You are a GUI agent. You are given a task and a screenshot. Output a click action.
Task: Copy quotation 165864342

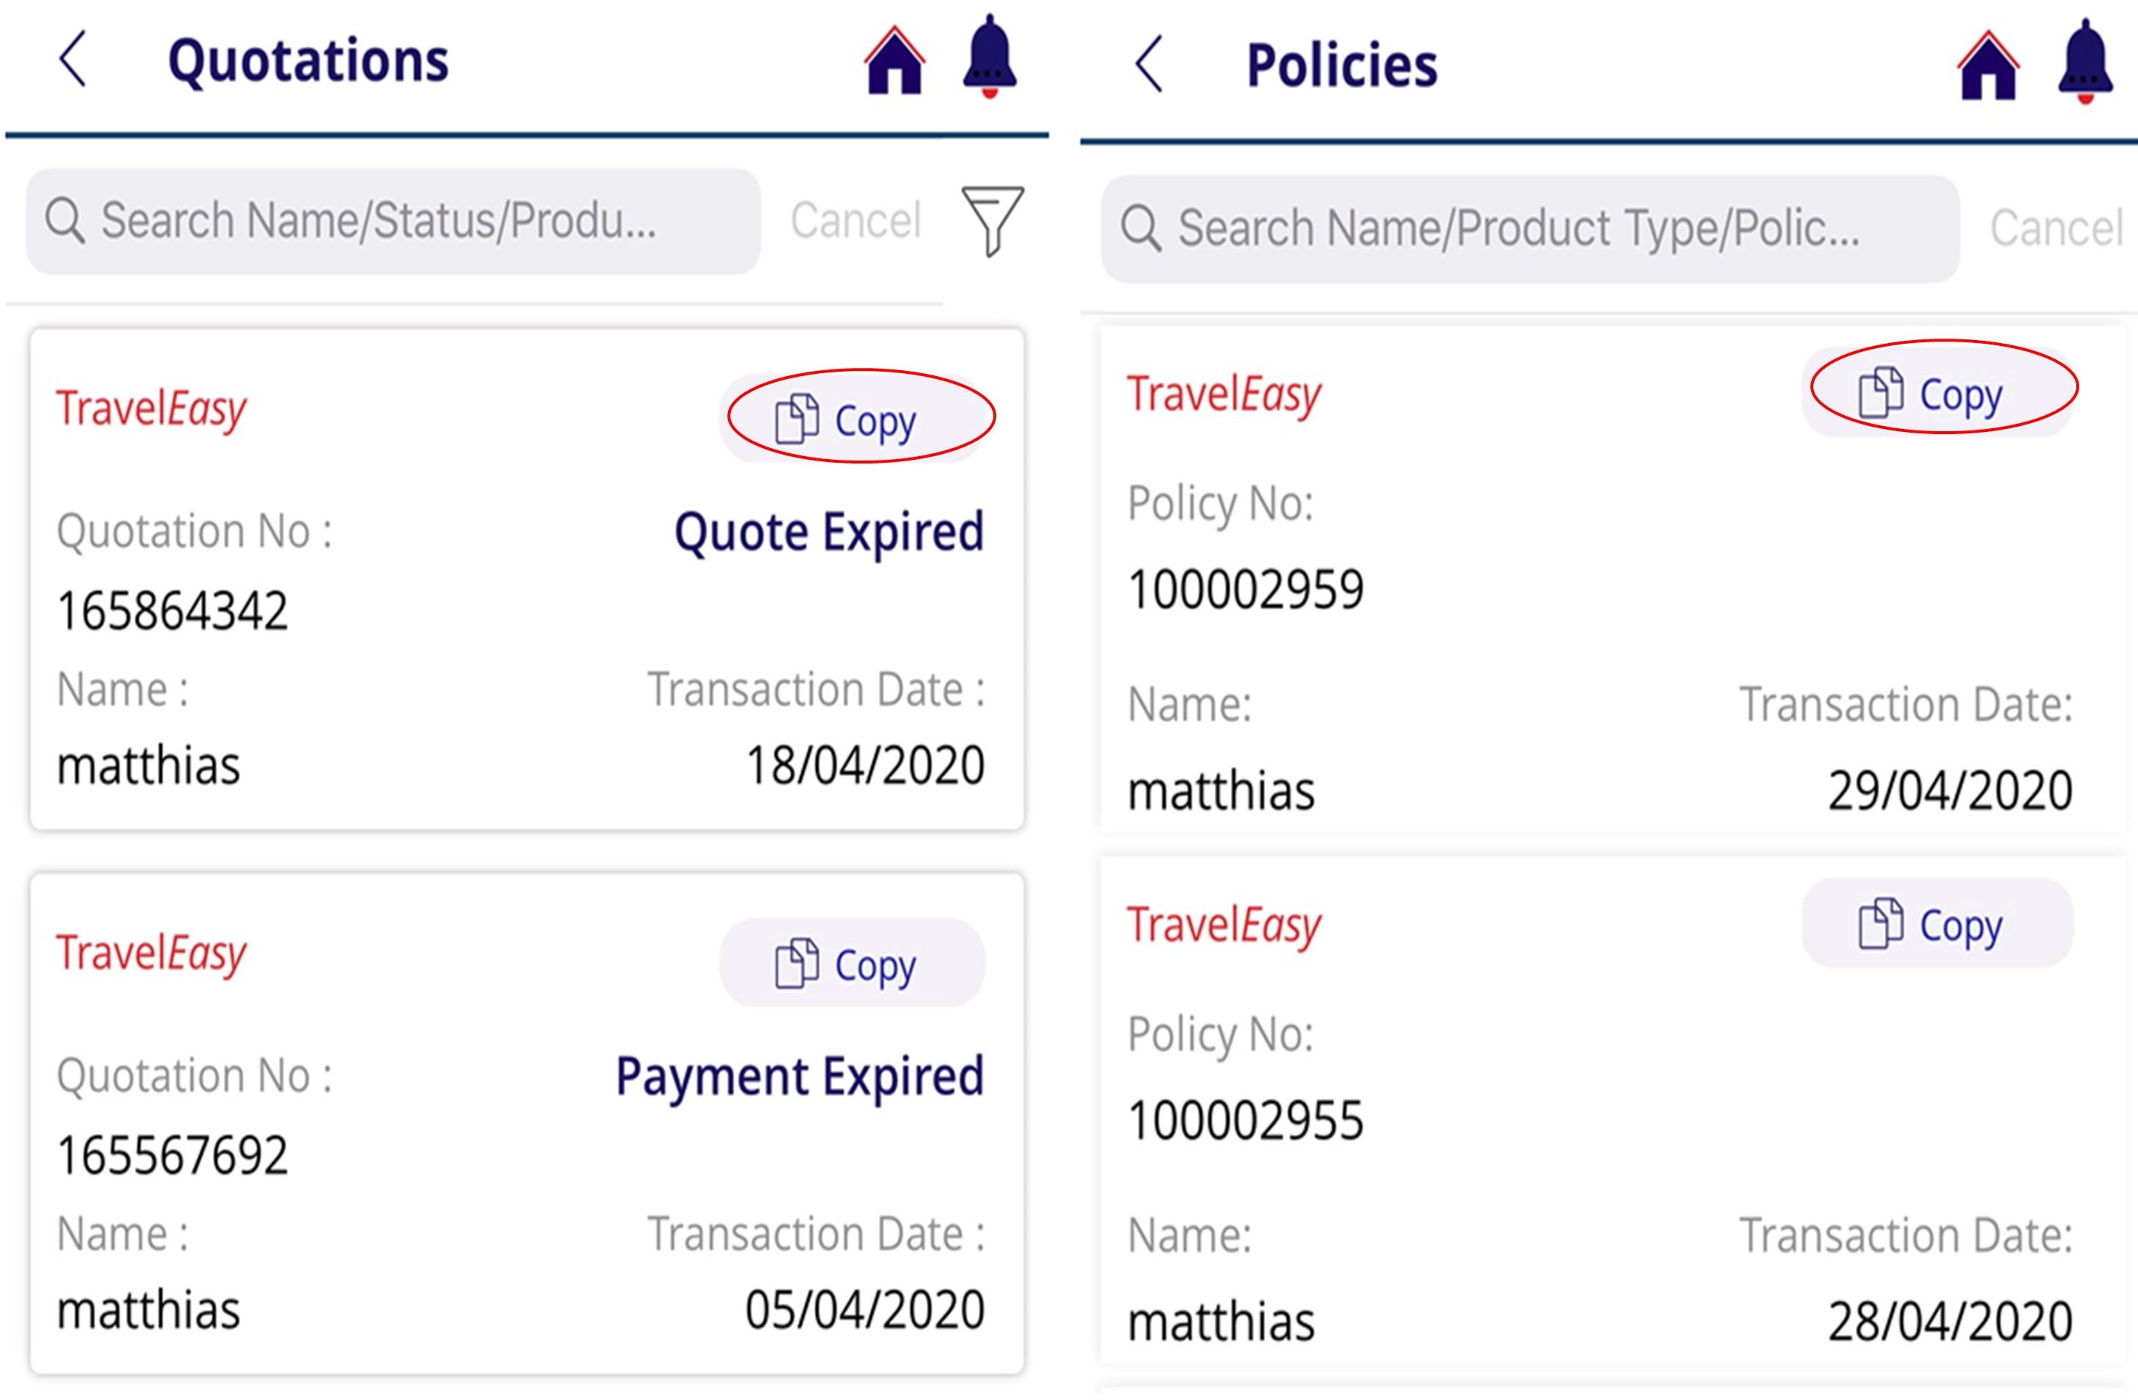(x=852, y=419)
